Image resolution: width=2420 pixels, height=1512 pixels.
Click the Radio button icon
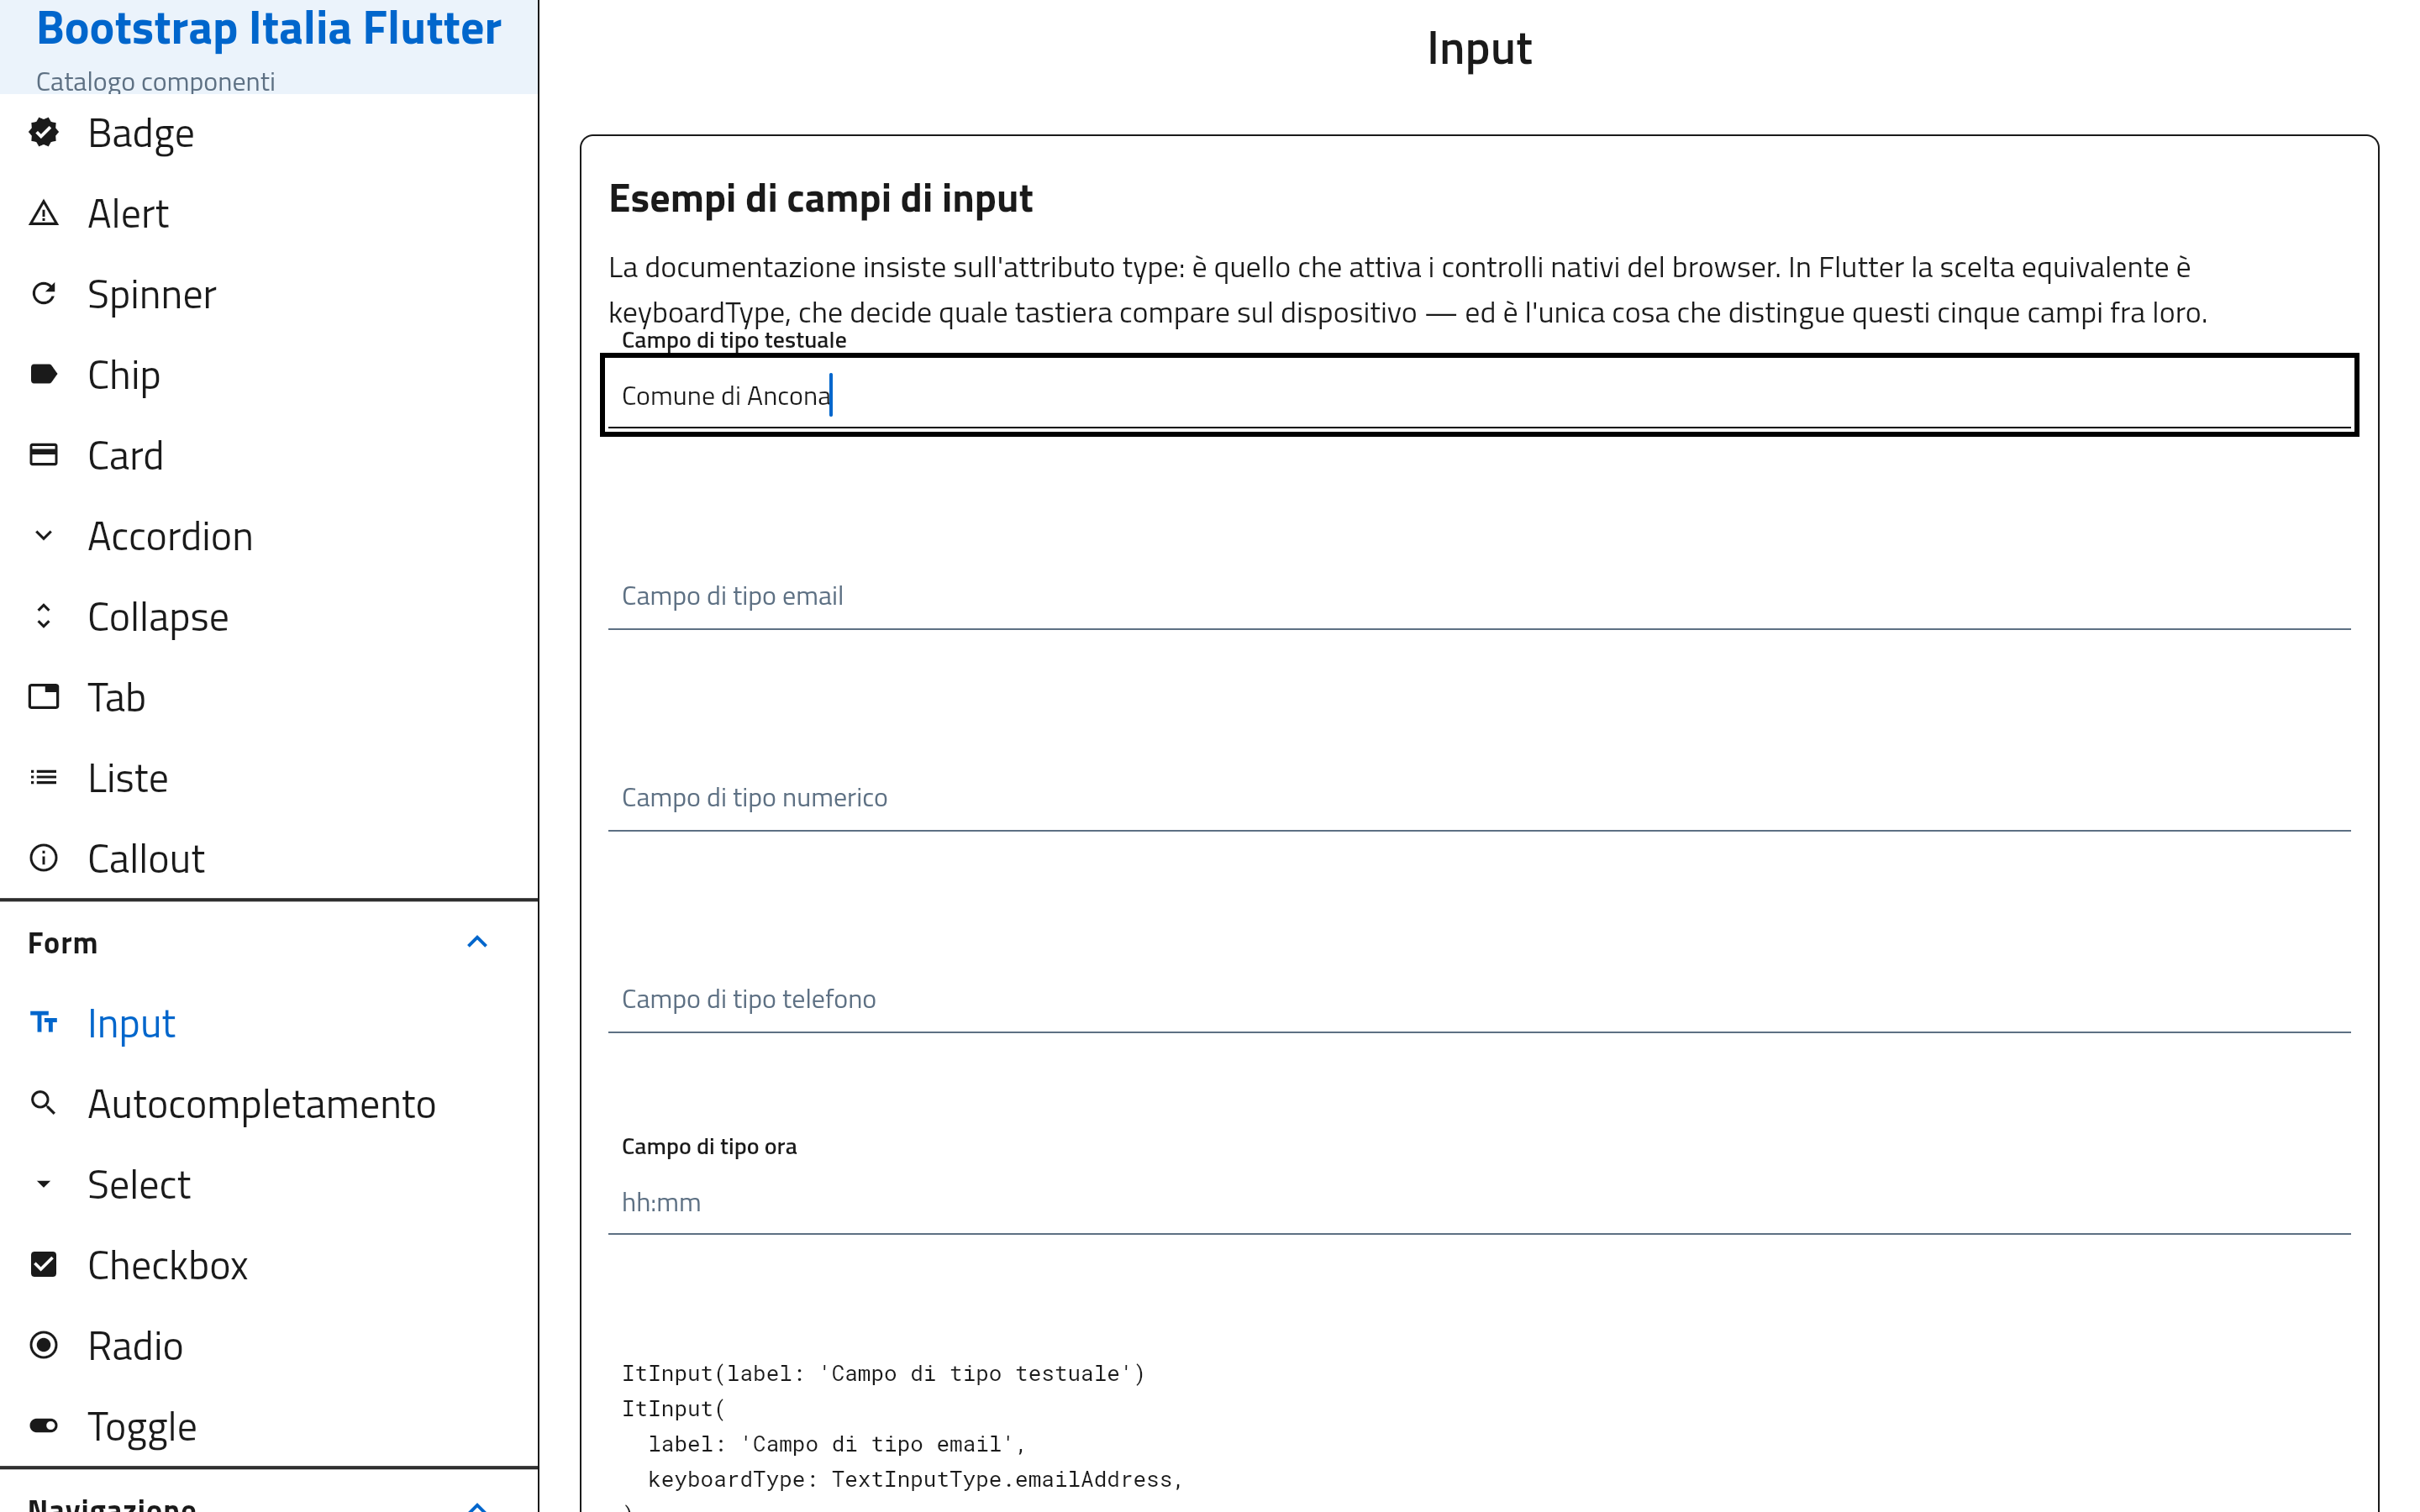[43, 1345]
